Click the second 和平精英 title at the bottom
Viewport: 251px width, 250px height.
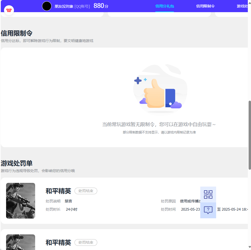tap(58, 243)
